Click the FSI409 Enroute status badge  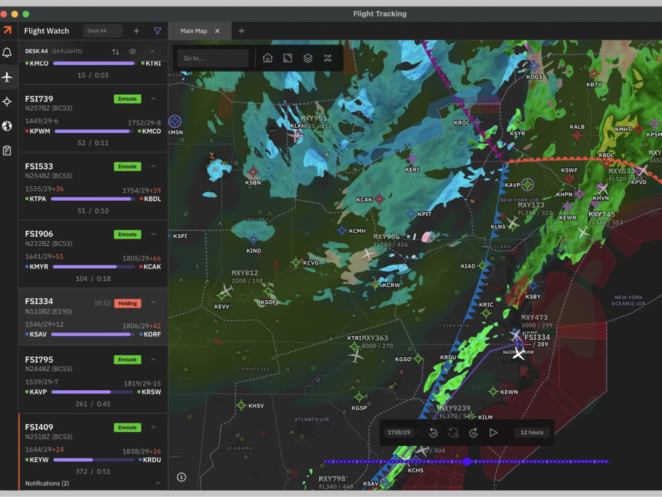click(128, 427)
